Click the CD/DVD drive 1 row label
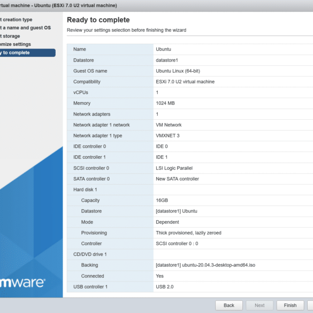 coord(90,255)
